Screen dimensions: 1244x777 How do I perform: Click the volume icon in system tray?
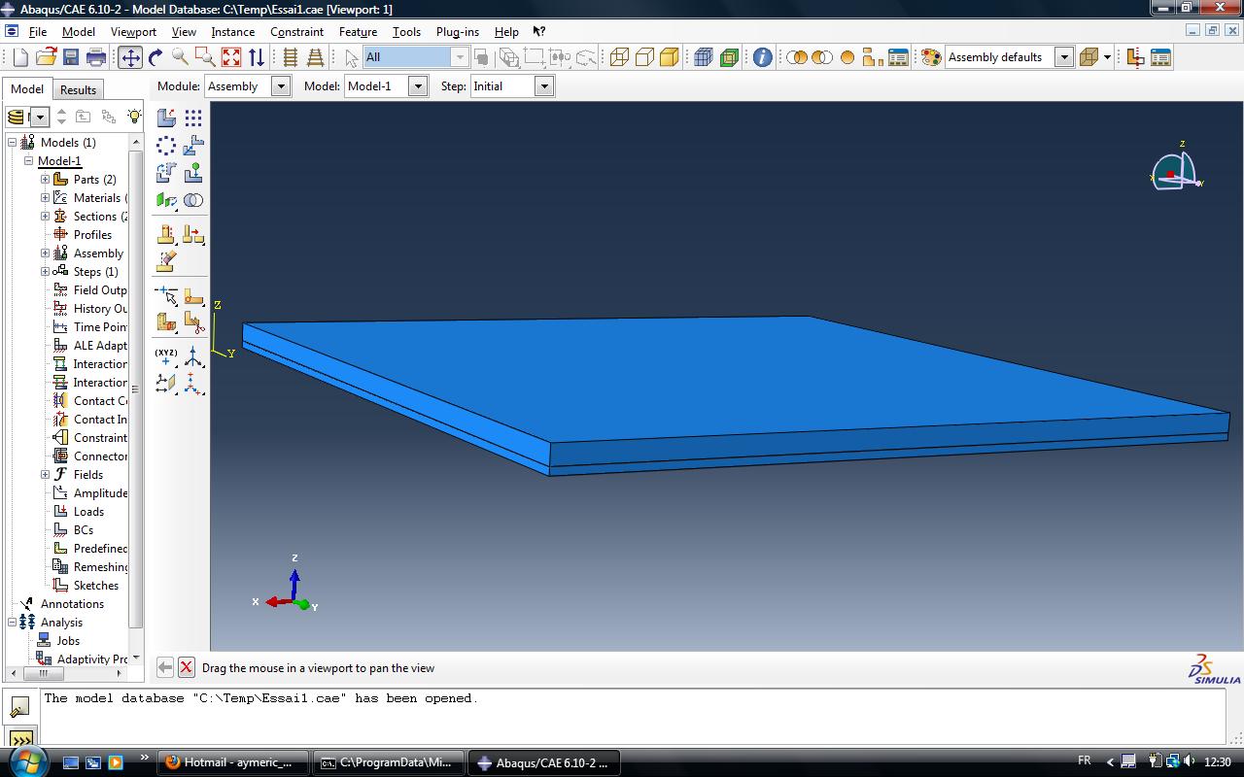pyautogui.click(x=1191, y=761)
